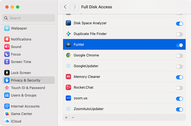The image size is (191, 126).
Task: Click the Internet Accounts @ icon
Action: [7, 106]
